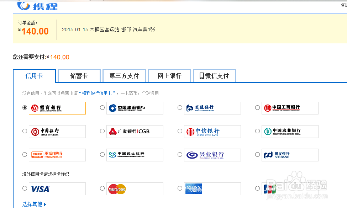Select the 交通银行 radio button
Viewport: 347px width, 208px height.
180,108
